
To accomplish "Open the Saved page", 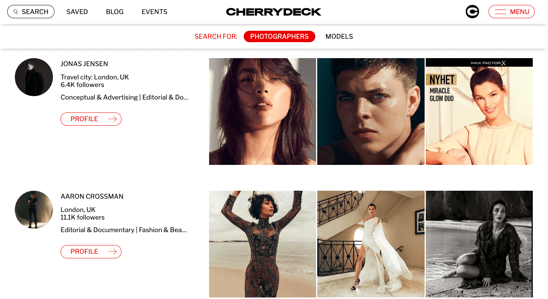I will tap(77, 12).
